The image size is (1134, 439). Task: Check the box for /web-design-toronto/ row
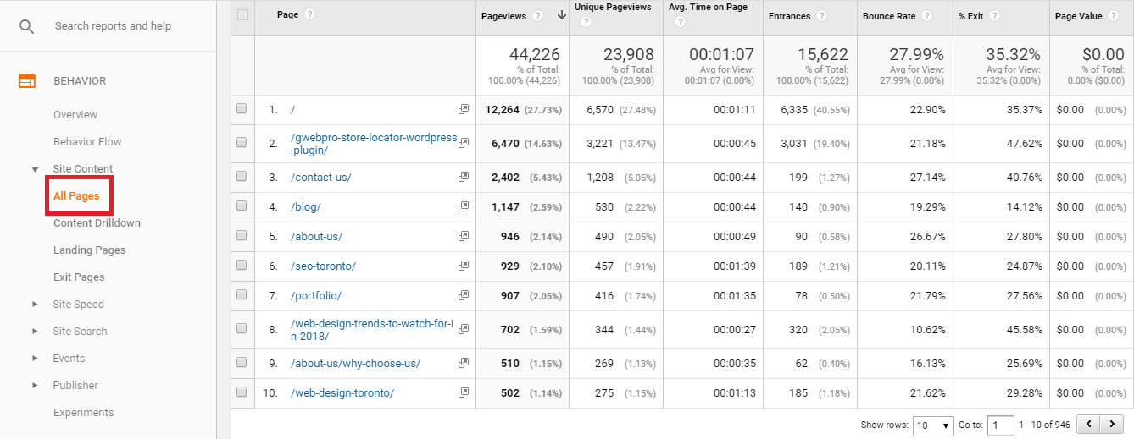click(x=242, y=392)
